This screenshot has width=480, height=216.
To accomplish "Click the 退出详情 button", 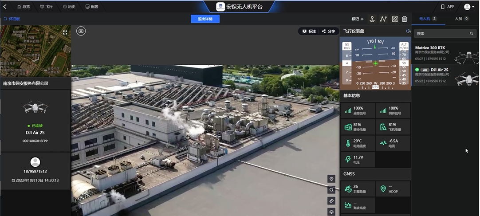I will [x=205, y=19].
